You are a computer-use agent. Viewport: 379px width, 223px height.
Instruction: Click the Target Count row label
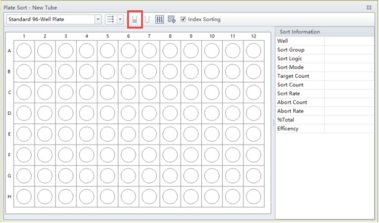coord(293,76)
